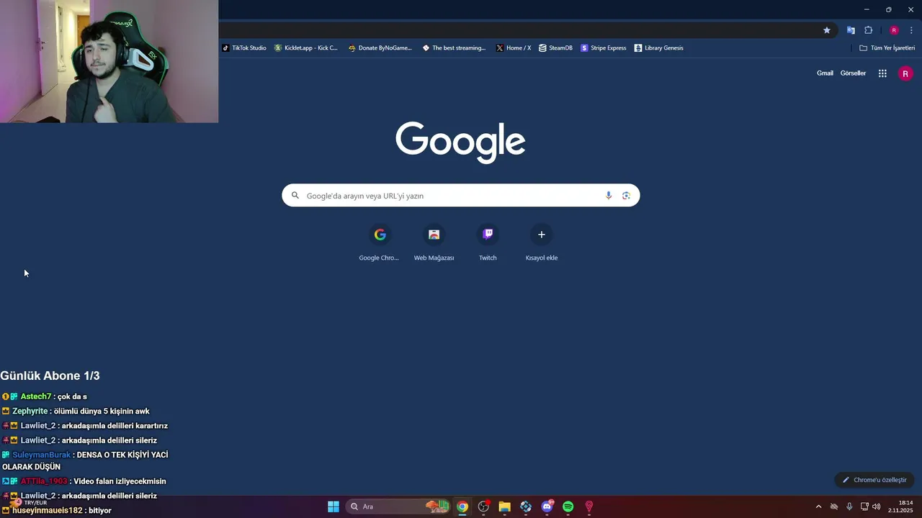Click chat username ATTila_1903
Screen dimensions: 922x518
pos(44,481)
